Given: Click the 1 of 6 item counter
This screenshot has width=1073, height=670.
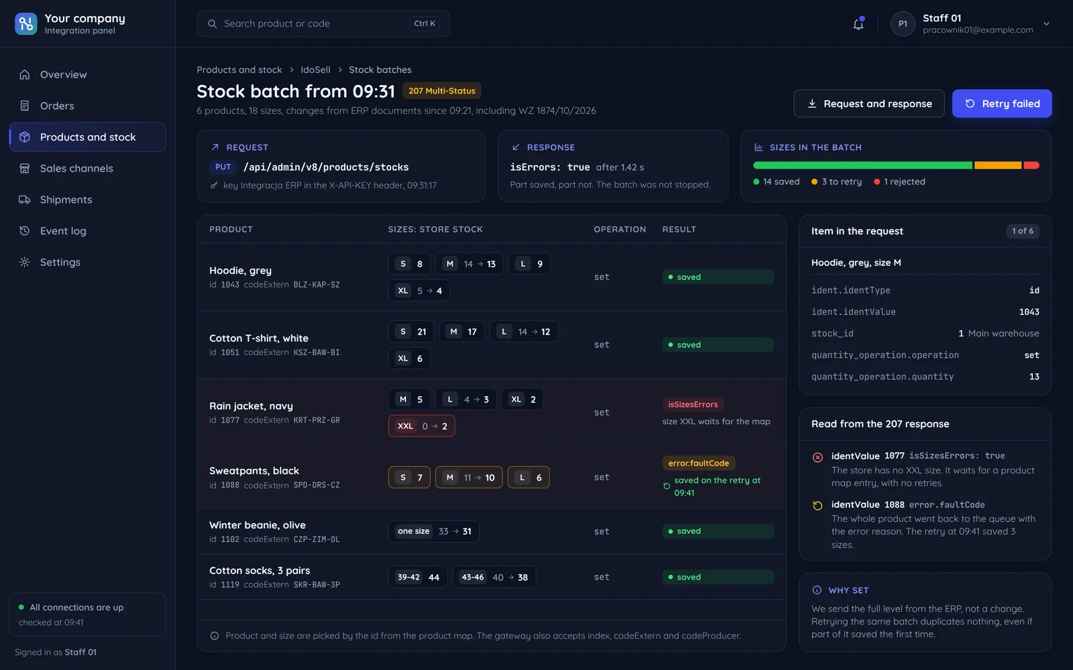Looking at the screenshot, I should (x=1023, y=231).
